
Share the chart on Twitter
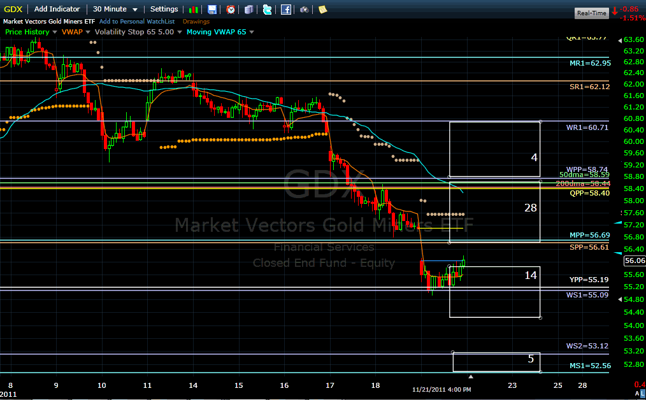coord(268,10)
